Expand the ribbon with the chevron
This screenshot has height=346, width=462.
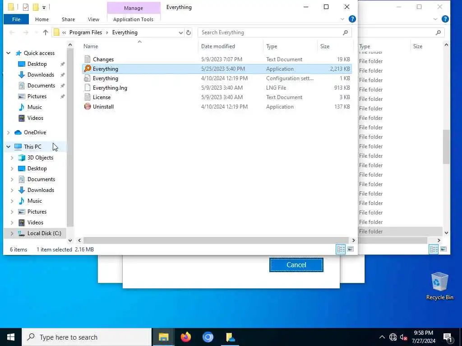[x=342, y=19]
